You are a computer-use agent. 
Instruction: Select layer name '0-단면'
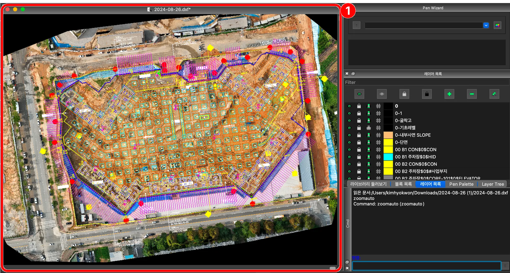[401, 142]
